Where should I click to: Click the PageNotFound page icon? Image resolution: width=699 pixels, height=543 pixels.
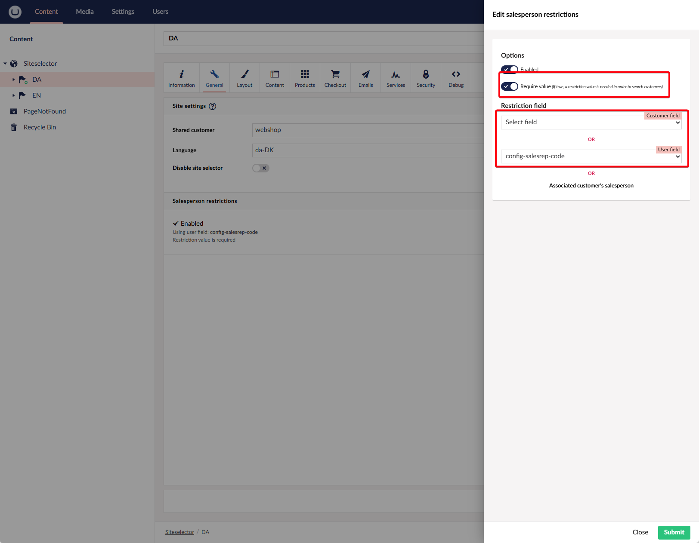(x=14, y=111)
